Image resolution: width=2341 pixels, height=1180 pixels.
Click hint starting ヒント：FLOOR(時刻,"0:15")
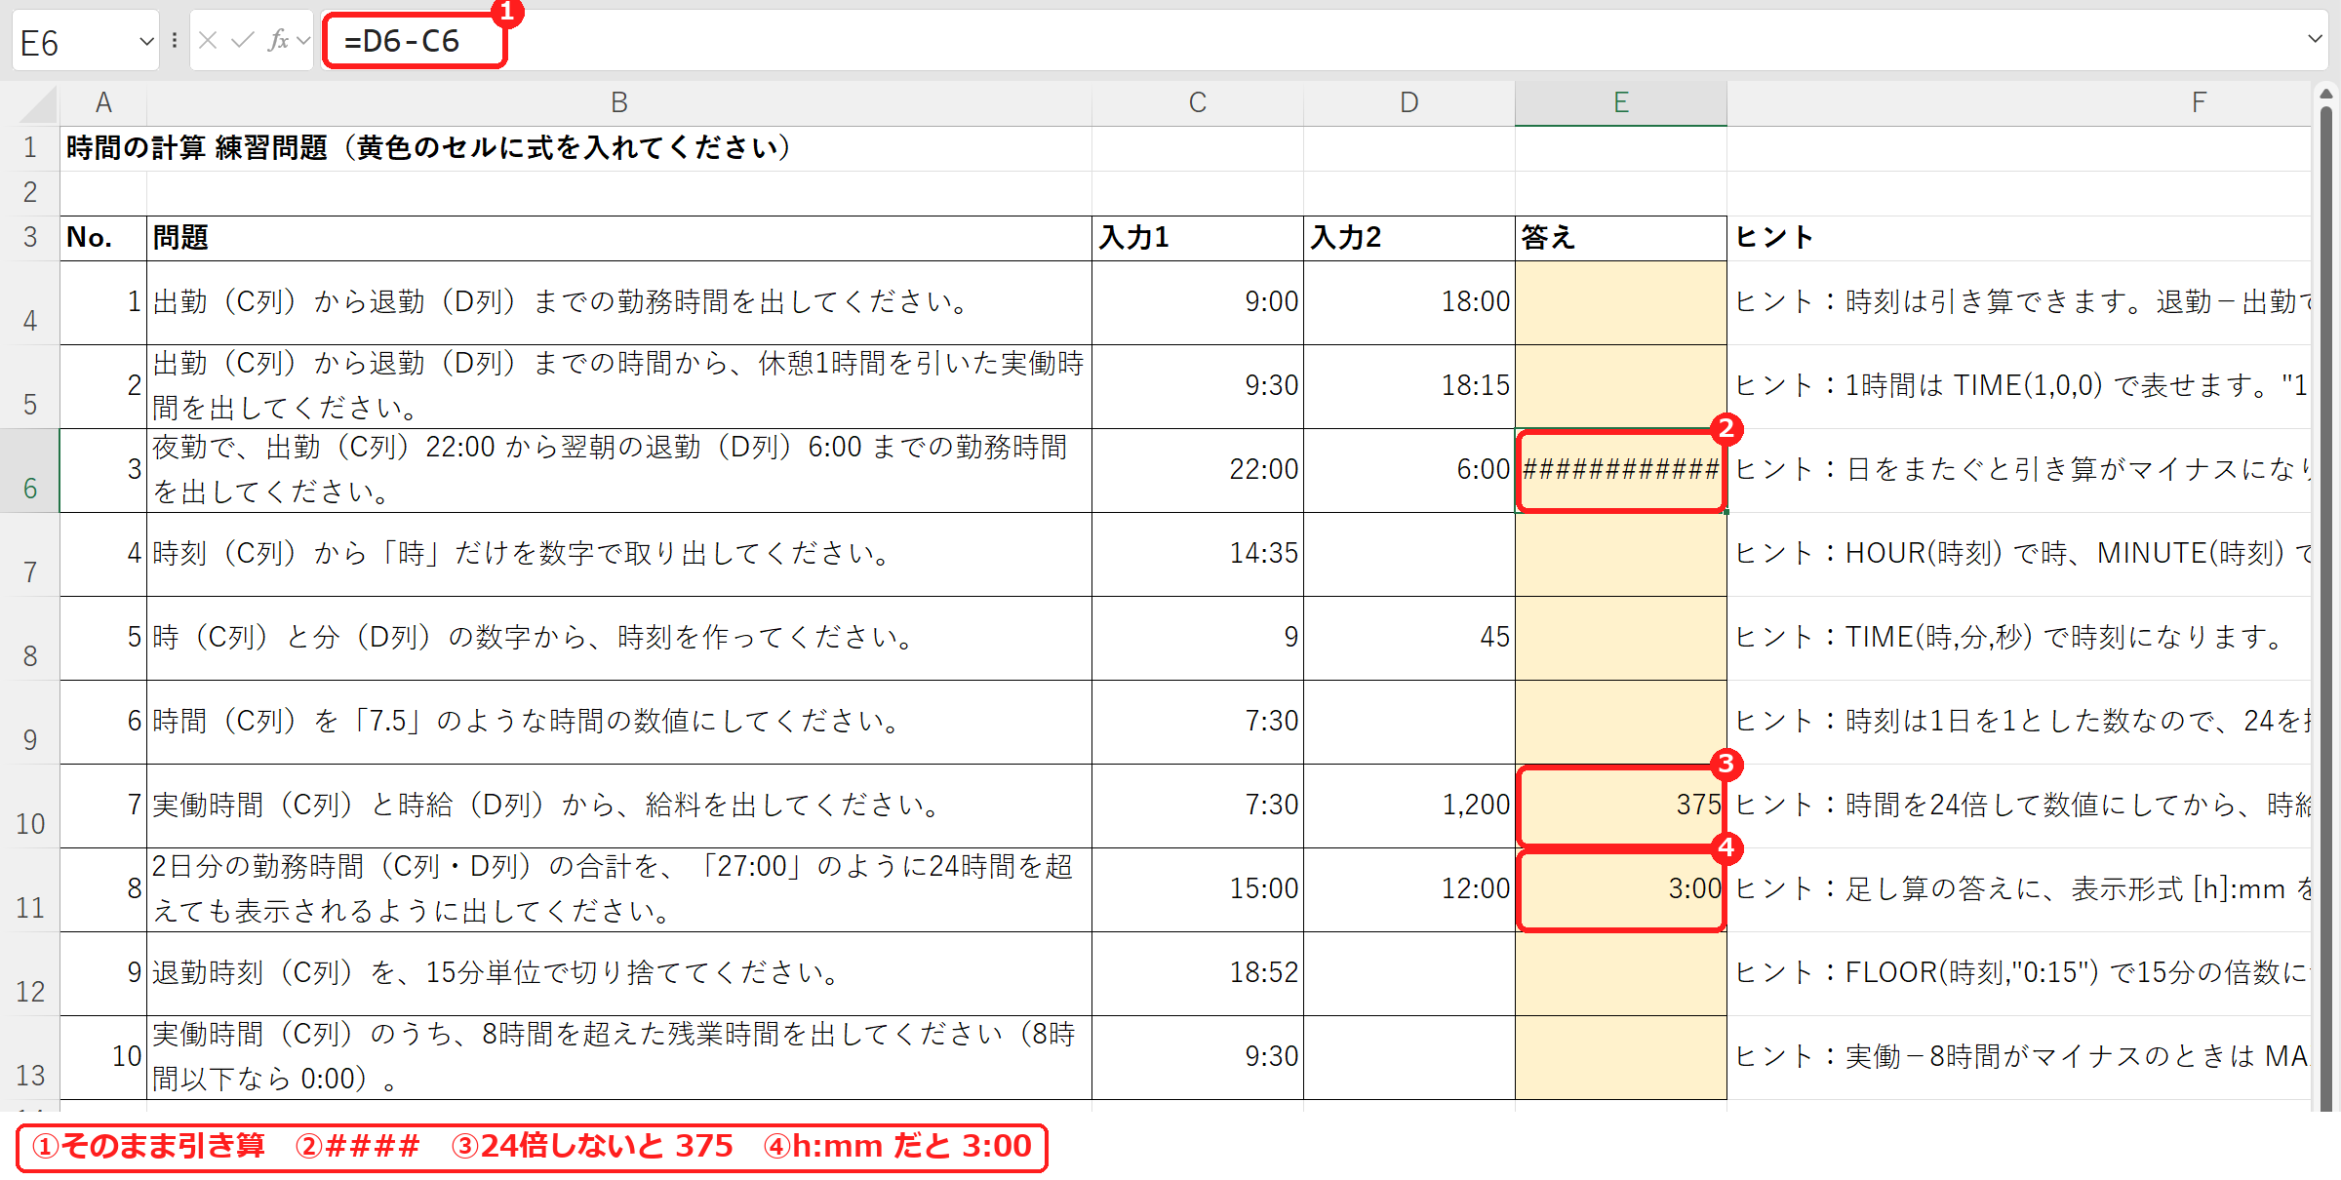tap(2019, 974)
